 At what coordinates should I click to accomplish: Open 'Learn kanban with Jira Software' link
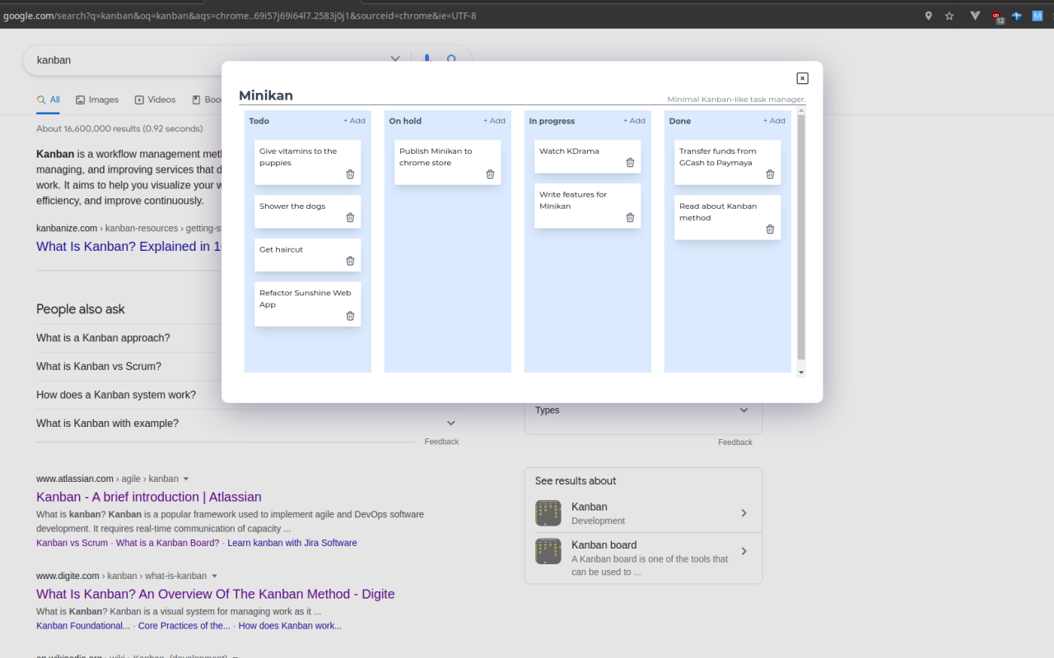[x=292, y=543]
